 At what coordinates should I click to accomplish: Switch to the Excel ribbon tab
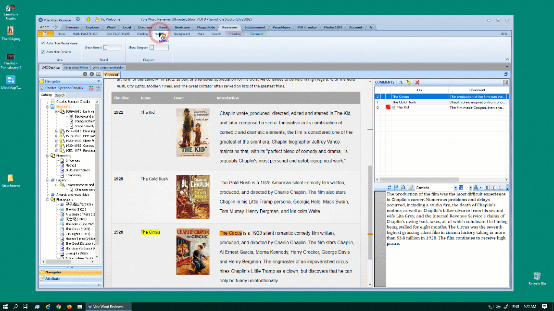pyautogui.click(x=126, y=27)
